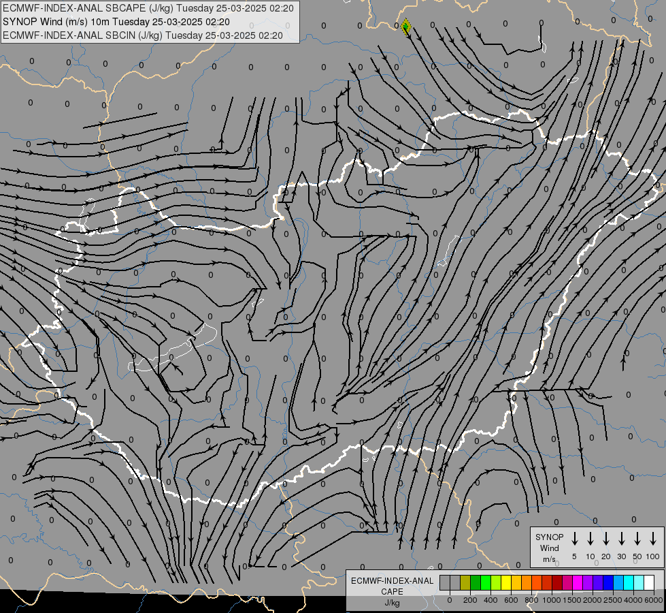Pick the pale cyan CAPE legend swatch
Image resolution: width=666 pixels, height=613 pixels.
point(639,582)
